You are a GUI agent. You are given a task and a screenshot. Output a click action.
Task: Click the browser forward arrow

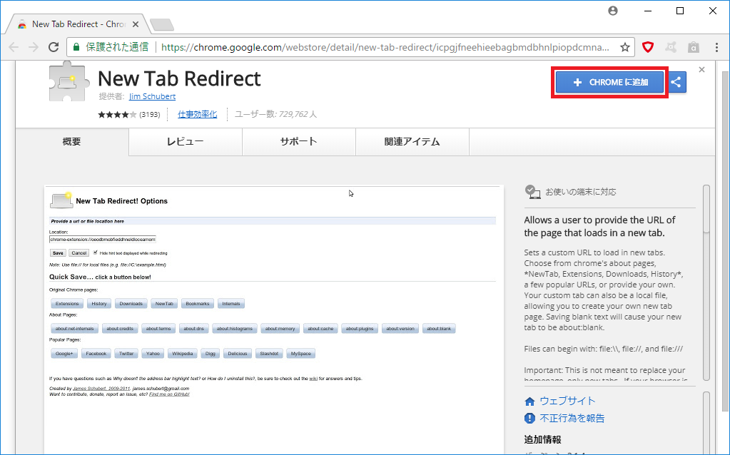tap(34, 47)
